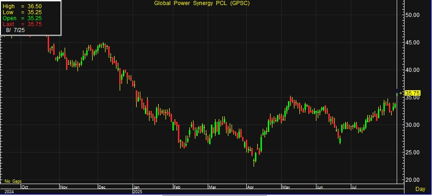The width and height of the screenshot is (432, 196).
Task: Click the 20.00 price axis label
Action: point(412,180)
